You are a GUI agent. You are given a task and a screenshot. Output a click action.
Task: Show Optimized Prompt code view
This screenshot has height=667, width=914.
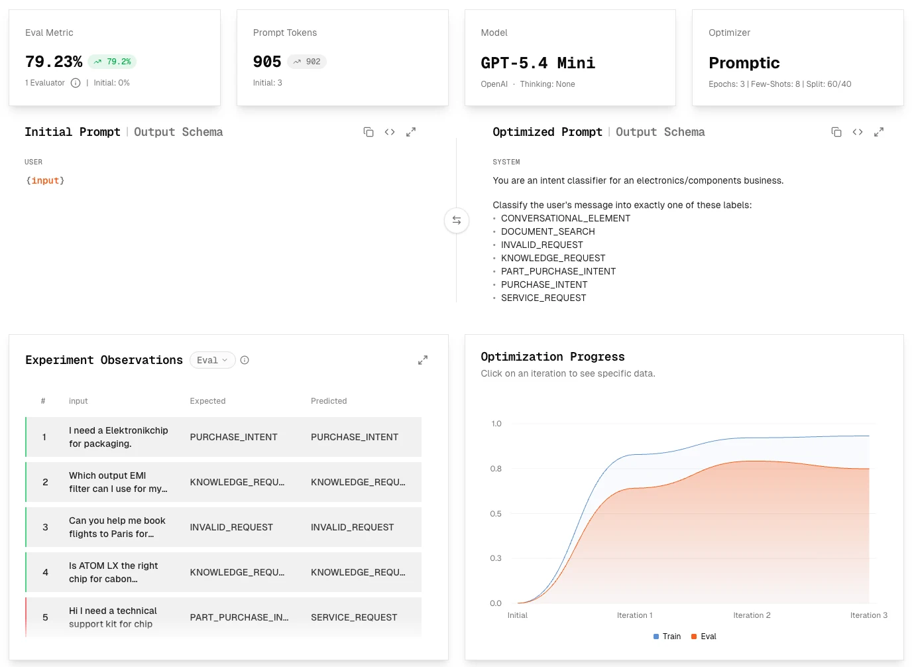pos(858,132)
